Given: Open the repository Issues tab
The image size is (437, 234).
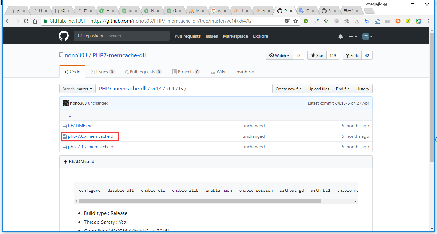Looking at the screenshot, I should 102,72.
